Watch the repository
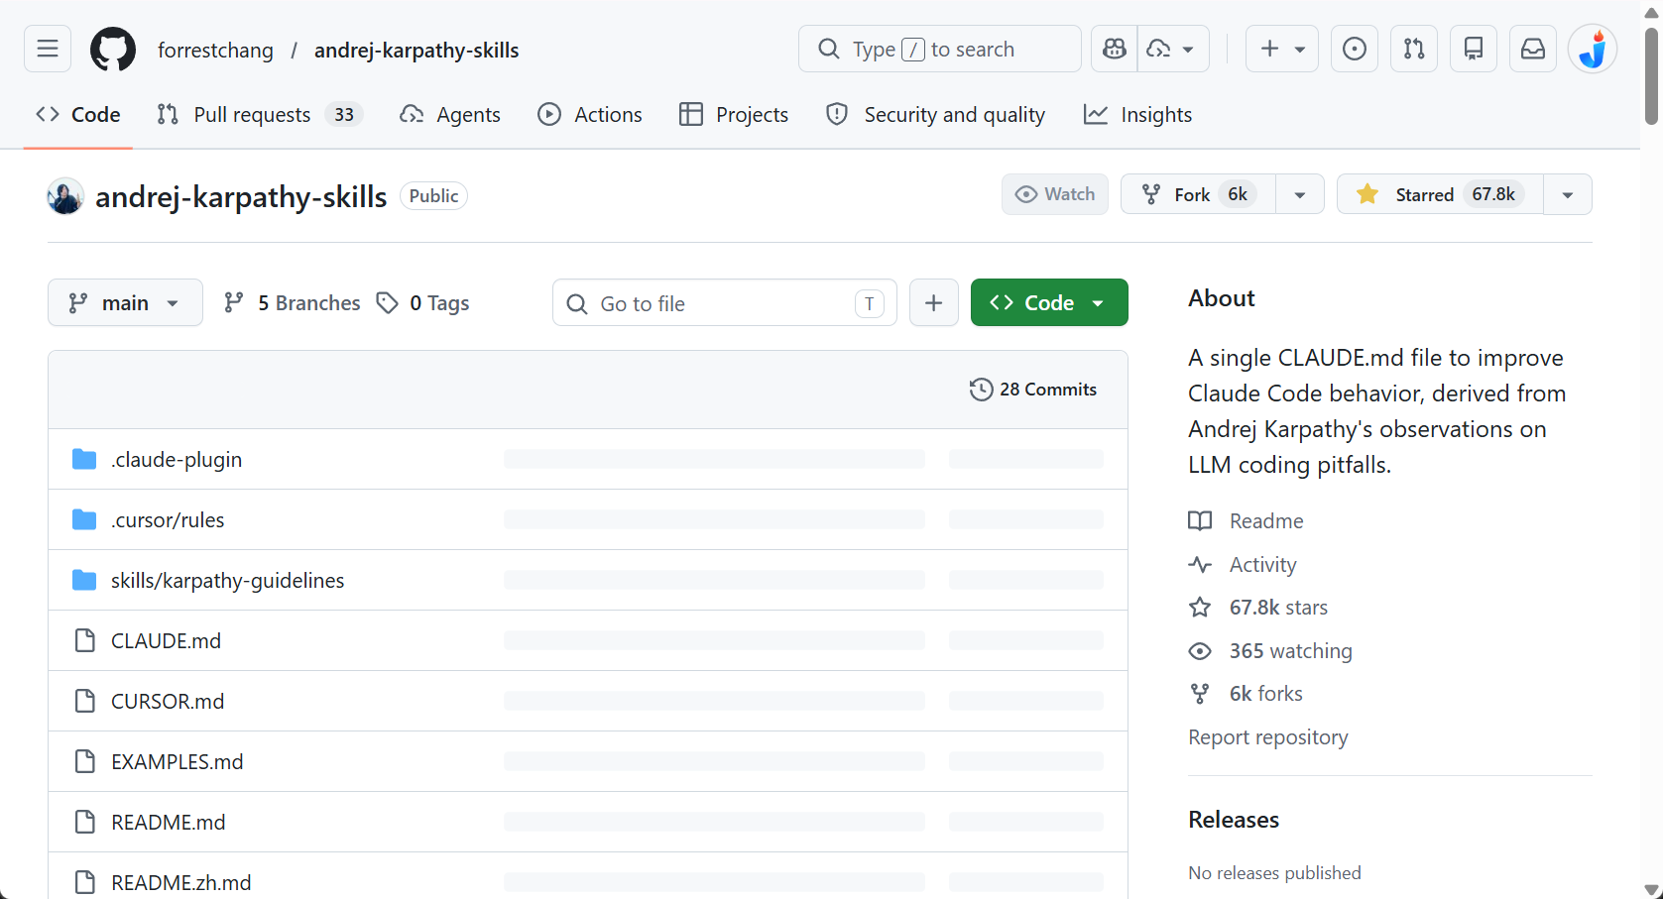The image size is (1663, 899). pos(1054,194)
